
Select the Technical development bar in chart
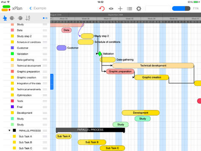coord(153,65)
